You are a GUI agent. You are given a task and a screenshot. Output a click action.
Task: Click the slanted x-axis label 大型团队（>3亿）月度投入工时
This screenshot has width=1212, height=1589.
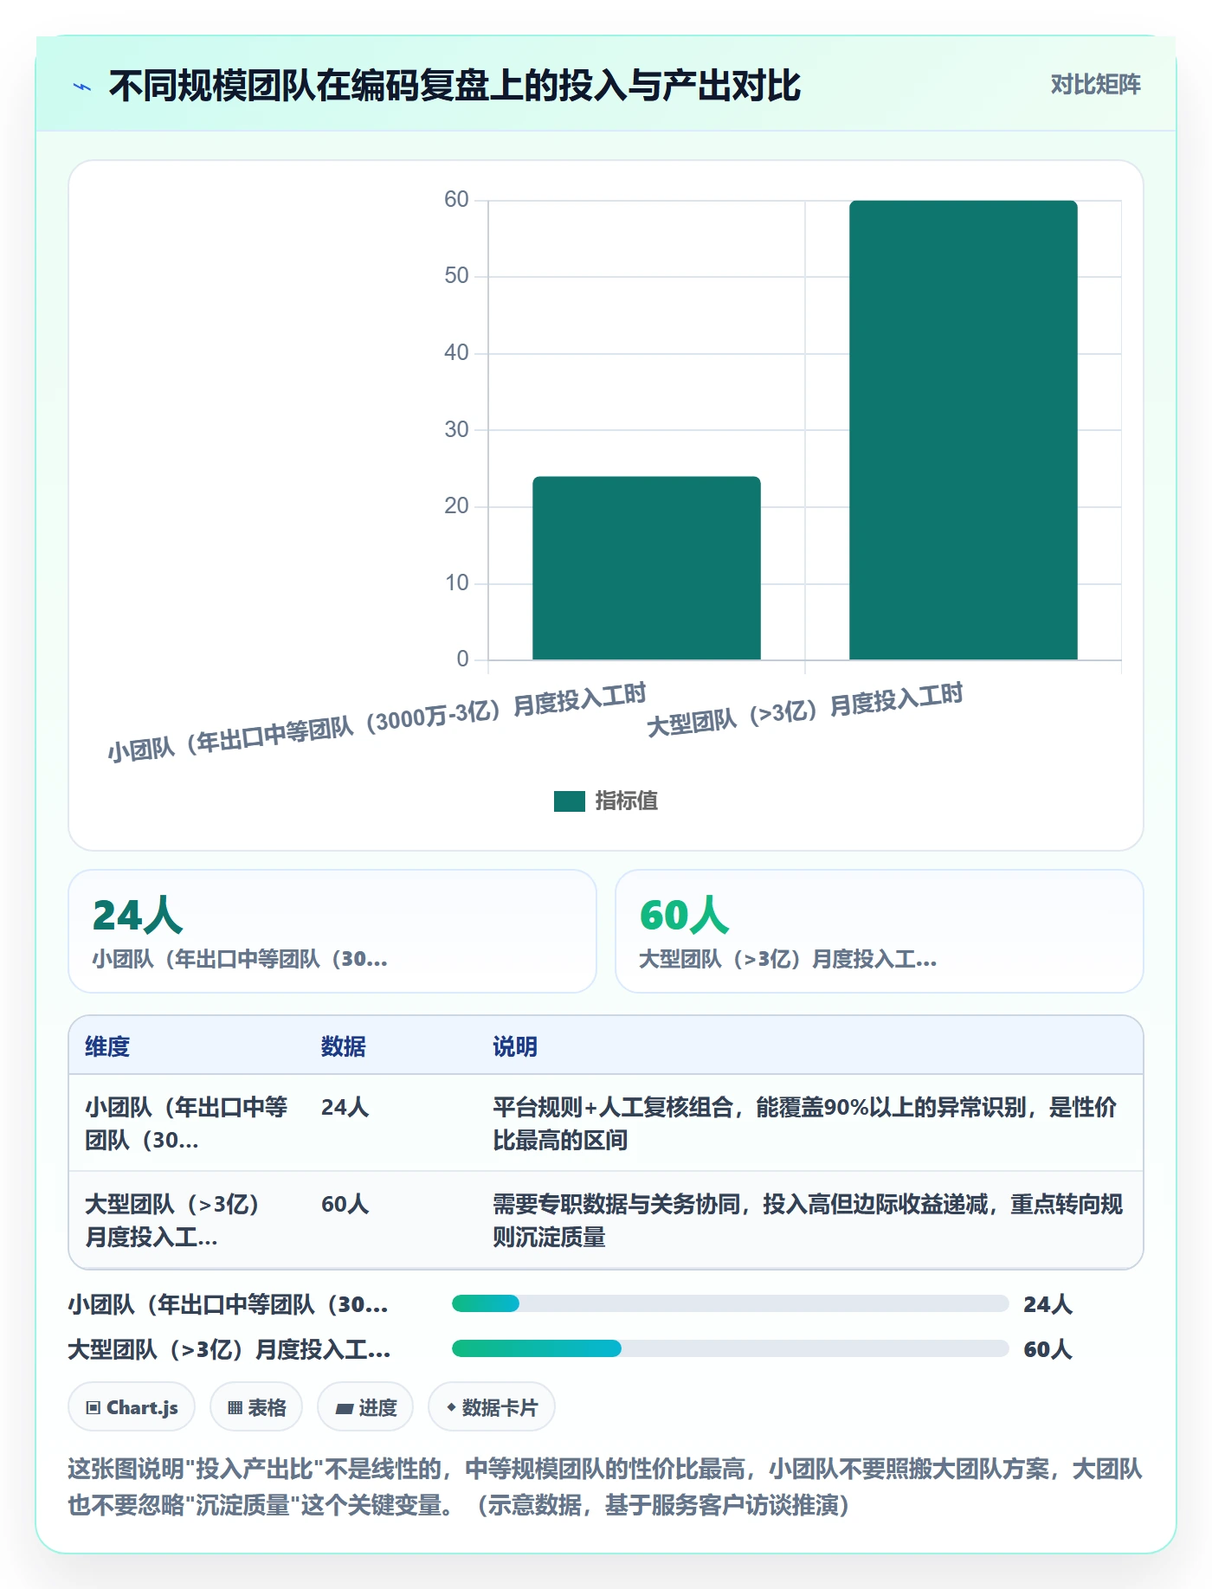tap(805, 710)
